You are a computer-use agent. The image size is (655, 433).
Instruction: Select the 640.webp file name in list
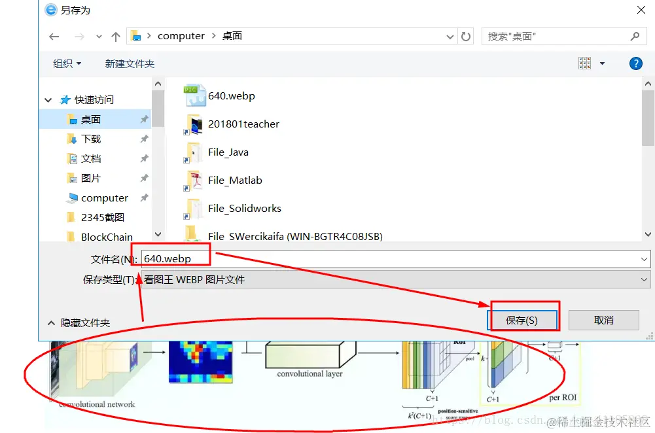point(232,96)
